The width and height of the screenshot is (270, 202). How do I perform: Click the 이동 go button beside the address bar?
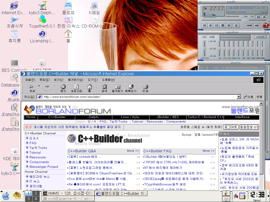click(x=248, y=97)
